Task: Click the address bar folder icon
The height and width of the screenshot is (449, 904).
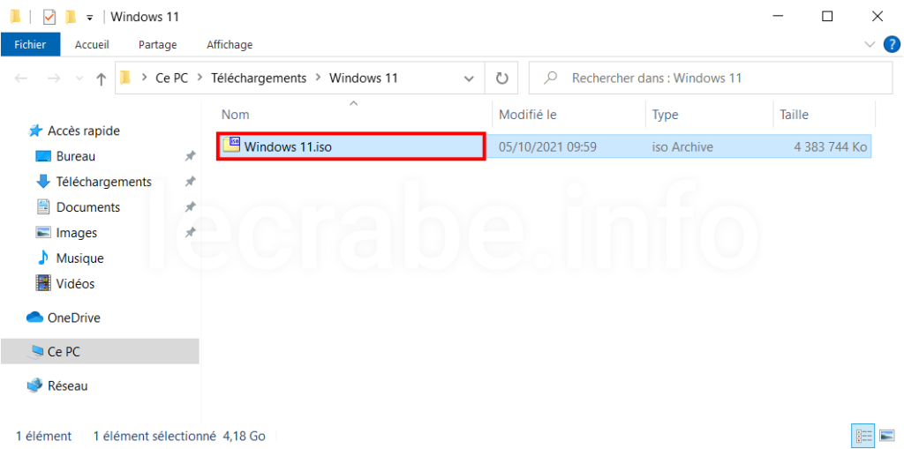Action: [x=125, y=78]
